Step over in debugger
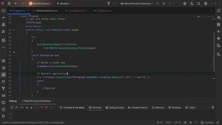Image resolution: width=222 pixels, height=125 pixels. coord(27,107)
